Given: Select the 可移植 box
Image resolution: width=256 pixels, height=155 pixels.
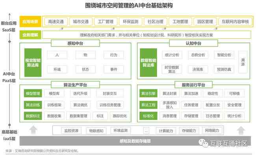Looking at the screenshot, I should pos(234,93).
